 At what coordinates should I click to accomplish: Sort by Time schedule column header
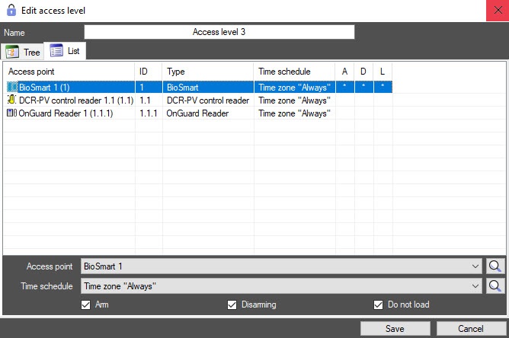click(294, 72)
